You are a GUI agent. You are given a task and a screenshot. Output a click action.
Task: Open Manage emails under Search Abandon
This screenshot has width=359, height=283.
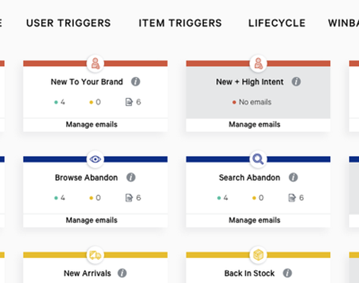[255, 220]
